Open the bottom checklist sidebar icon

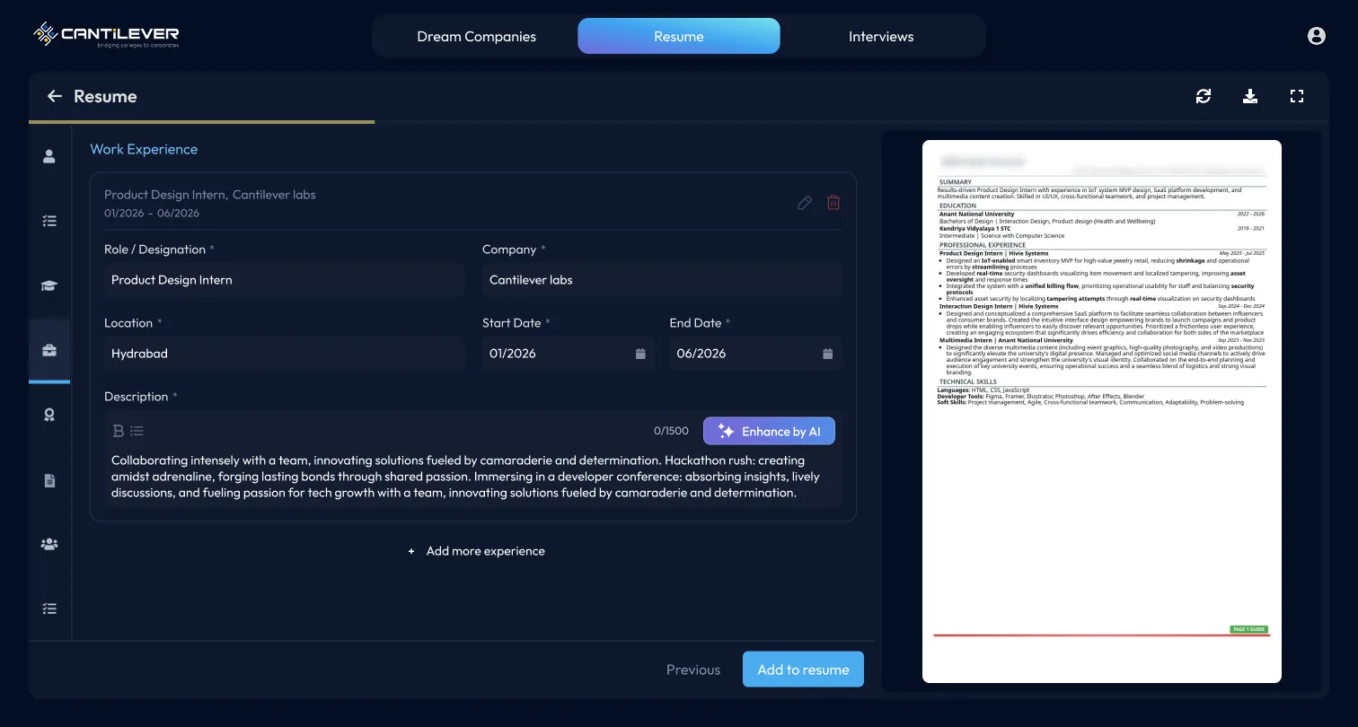coord(49,609)
